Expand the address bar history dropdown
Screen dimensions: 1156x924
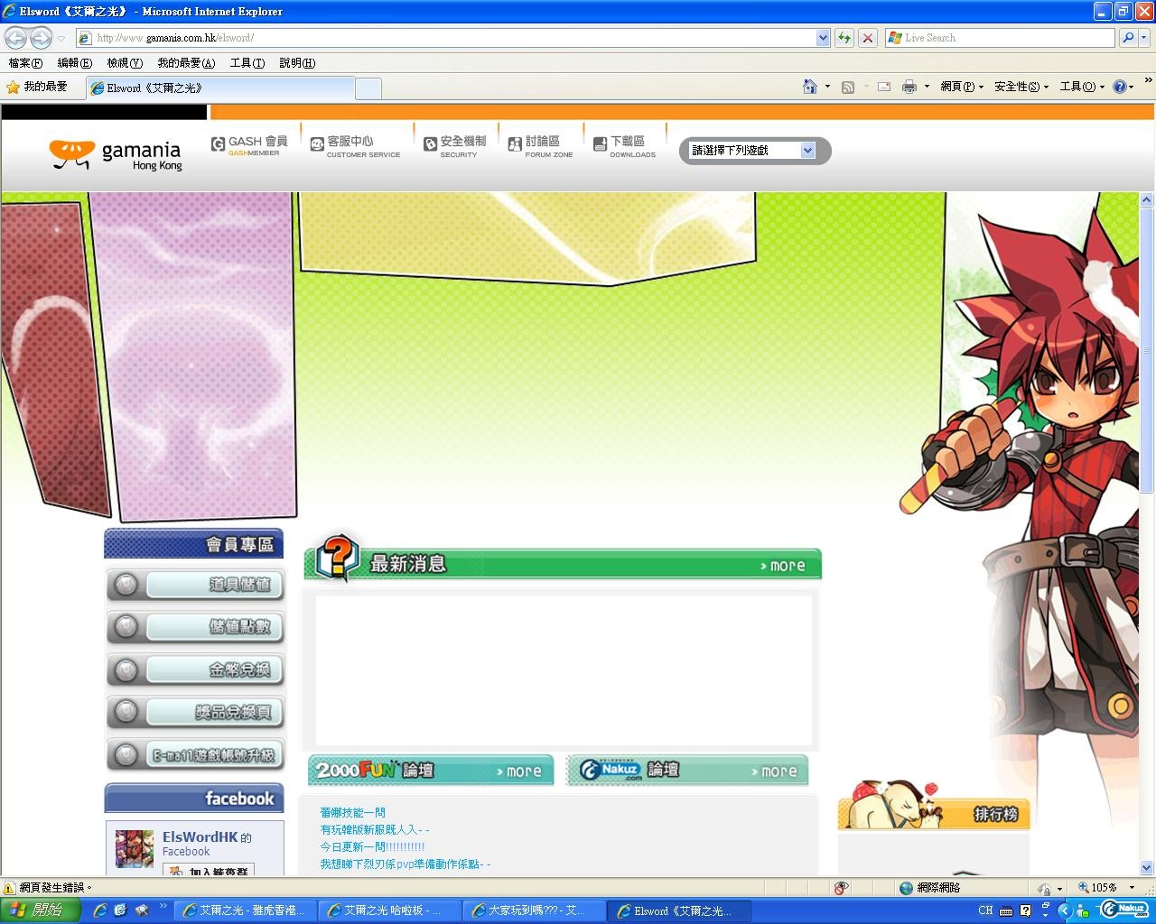(823, 38)
